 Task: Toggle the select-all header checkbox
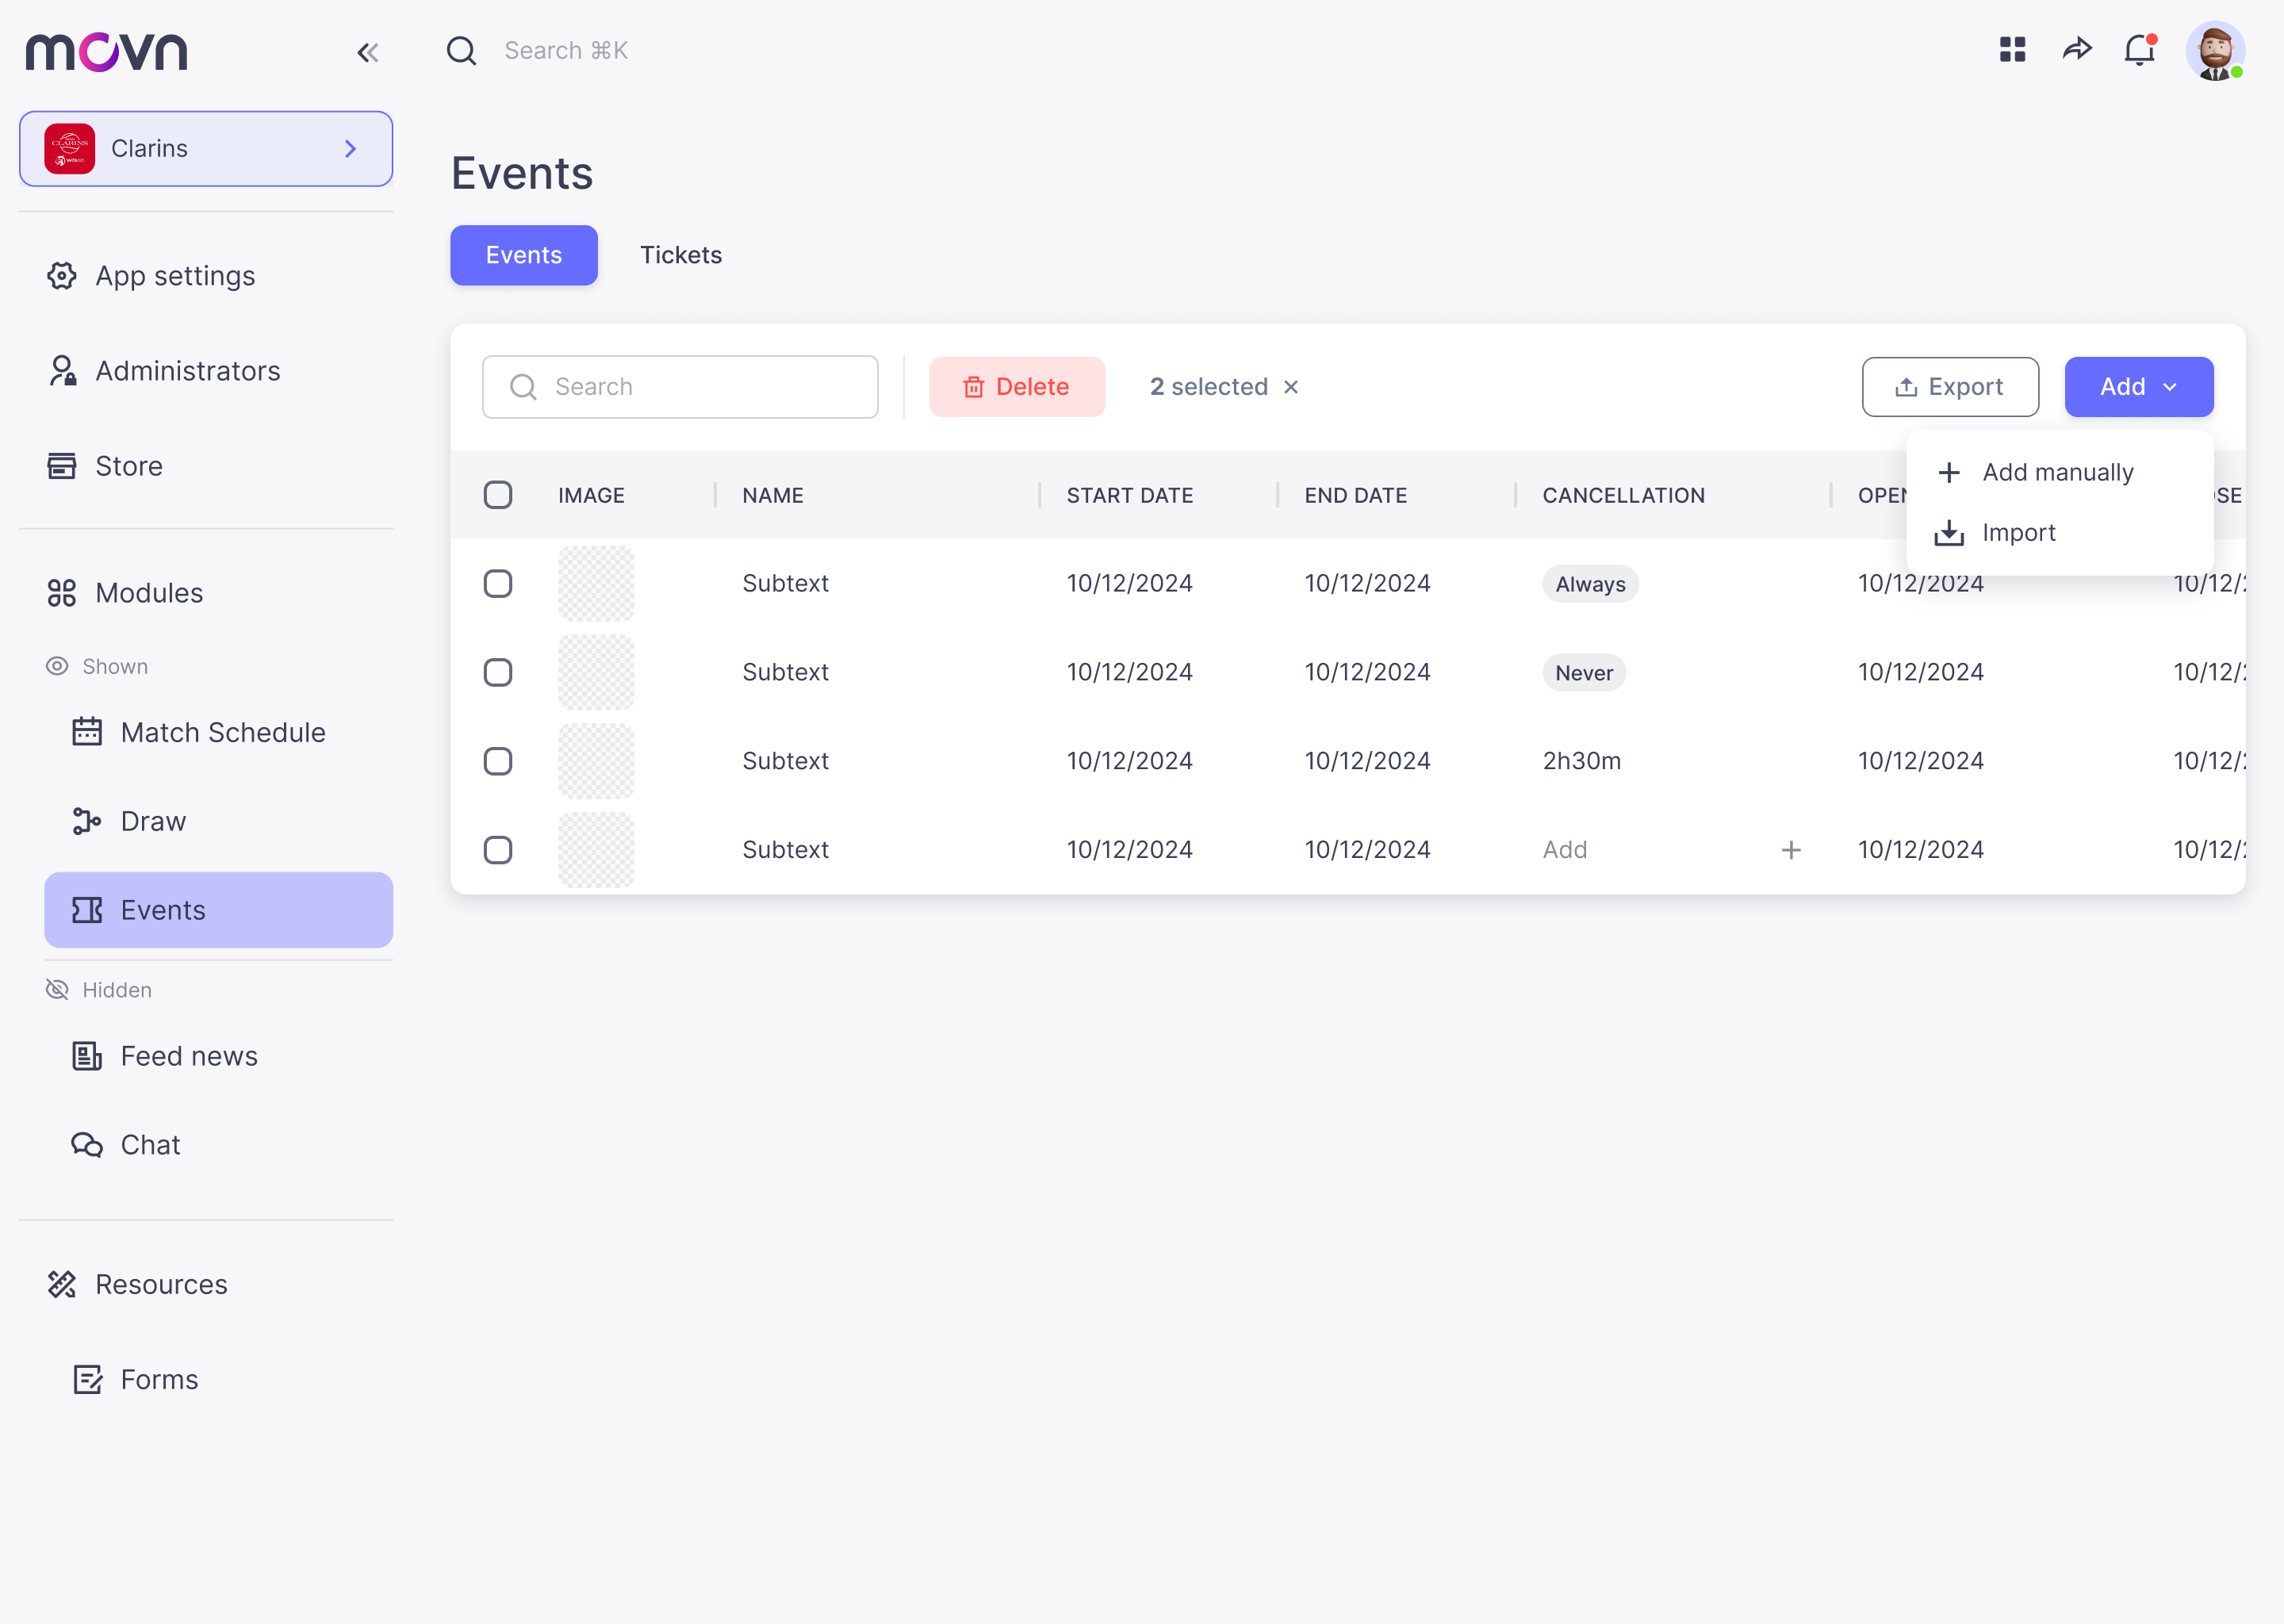tap(498, 495)
